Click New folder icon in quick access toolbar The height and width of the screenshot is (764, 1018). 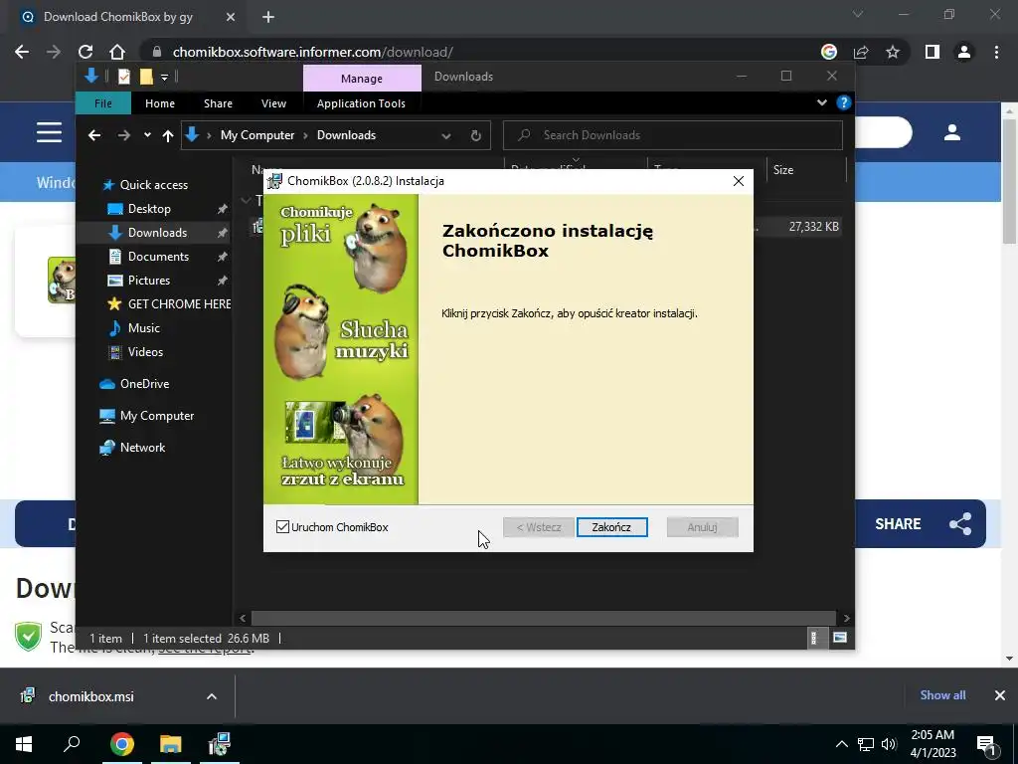pos(146,77)
